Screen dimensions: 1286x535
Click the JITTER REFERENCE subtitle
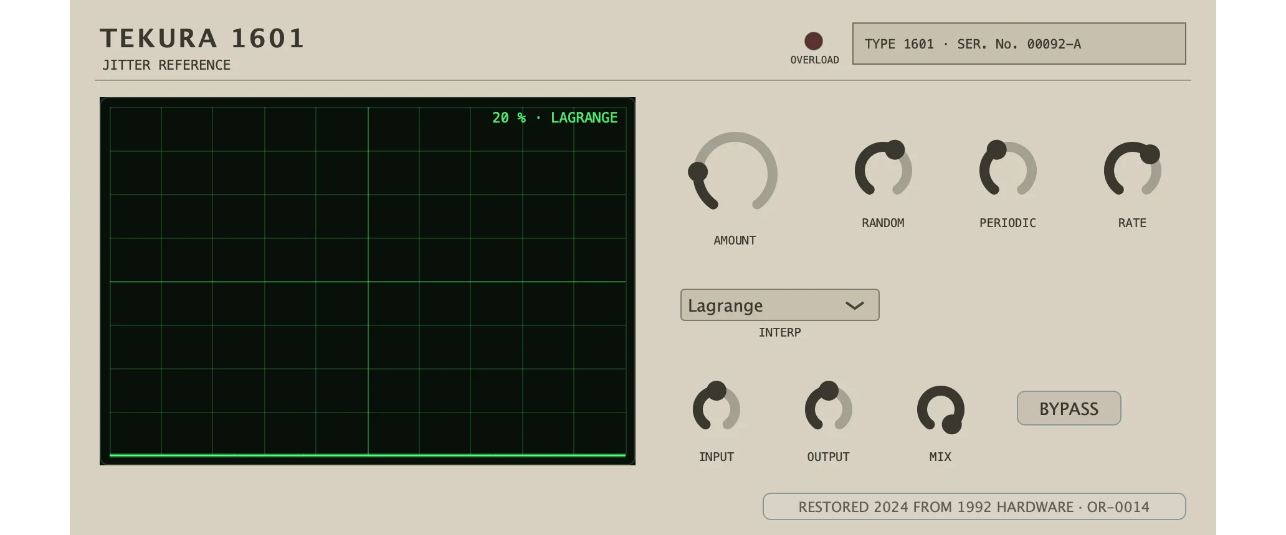click(x=166, y=65)
